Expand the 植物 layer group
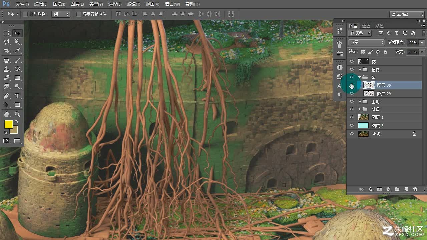 tap(359, 69)
